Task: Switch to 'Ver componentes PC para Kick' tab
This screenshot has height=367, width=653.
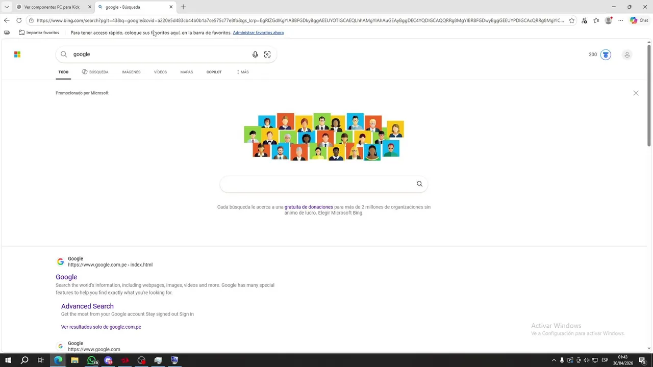Action: [52, 7]
